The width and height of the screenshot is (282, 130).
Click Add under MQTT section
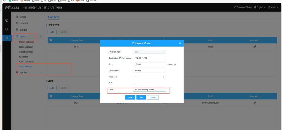pos(52,88)
